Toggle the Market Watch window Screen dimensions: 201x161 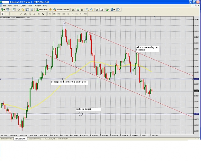(x=14, y=10)
